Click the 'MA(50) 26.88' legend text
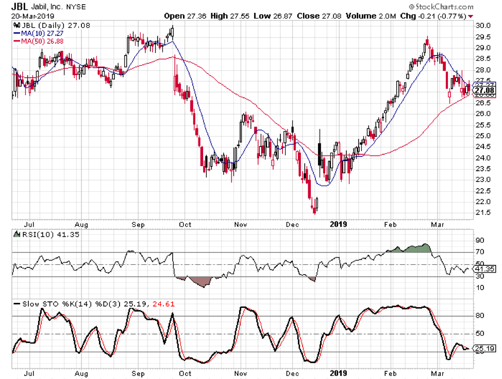 pos(42,41)
